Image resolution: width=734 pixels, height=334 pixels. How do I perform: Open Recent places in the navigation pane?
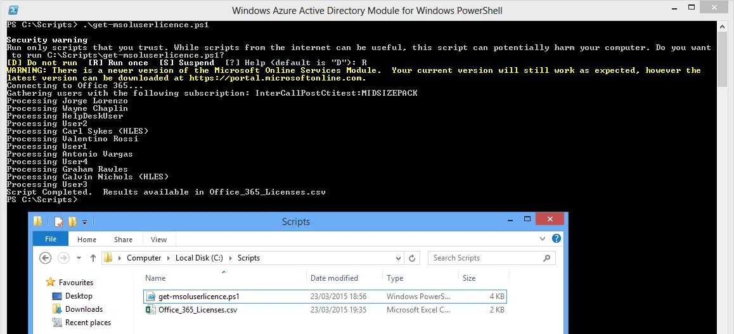click(x=88, y=323)
